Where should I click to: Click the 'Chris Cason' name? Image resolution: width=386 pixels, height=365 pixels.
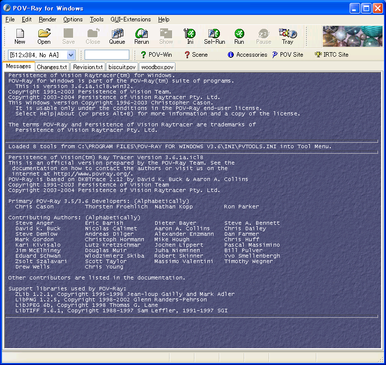click(34, 207)
